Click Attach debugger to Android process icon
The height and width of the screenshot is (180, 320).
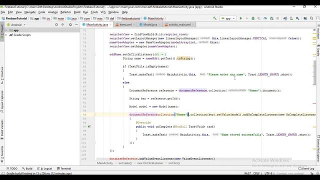click(x=271, y=18)
